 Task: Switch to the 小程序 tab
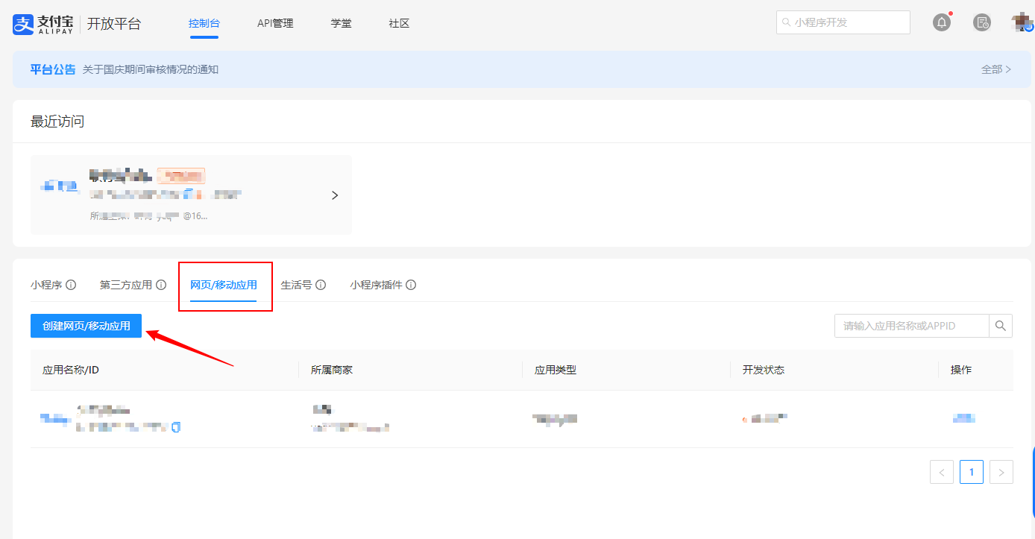click(46, 285)
